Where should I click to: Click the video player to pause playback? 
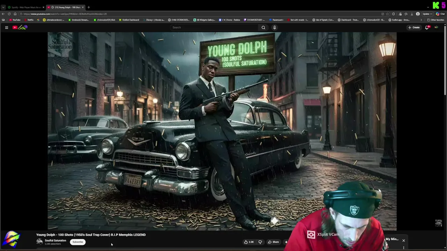222,131
